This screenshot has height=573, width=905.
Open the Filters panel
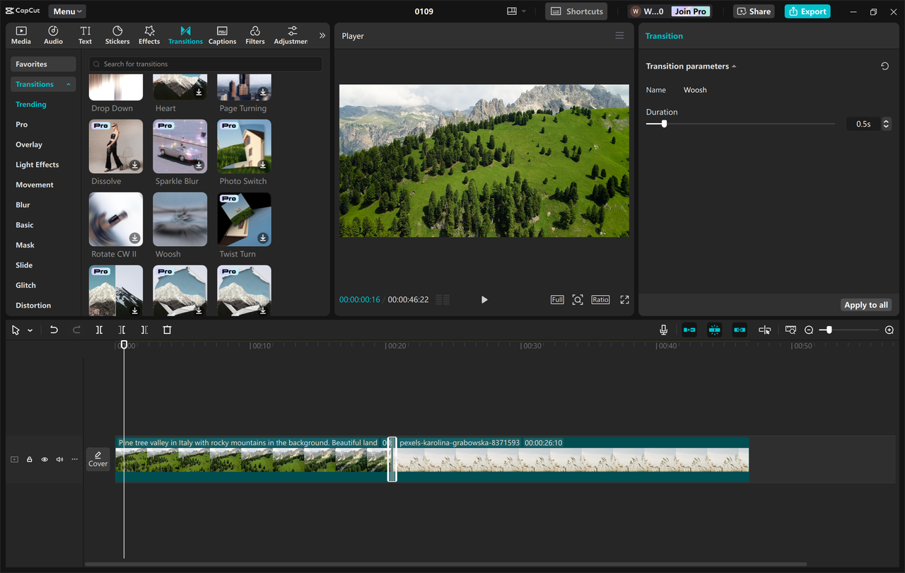coord(255,35)
